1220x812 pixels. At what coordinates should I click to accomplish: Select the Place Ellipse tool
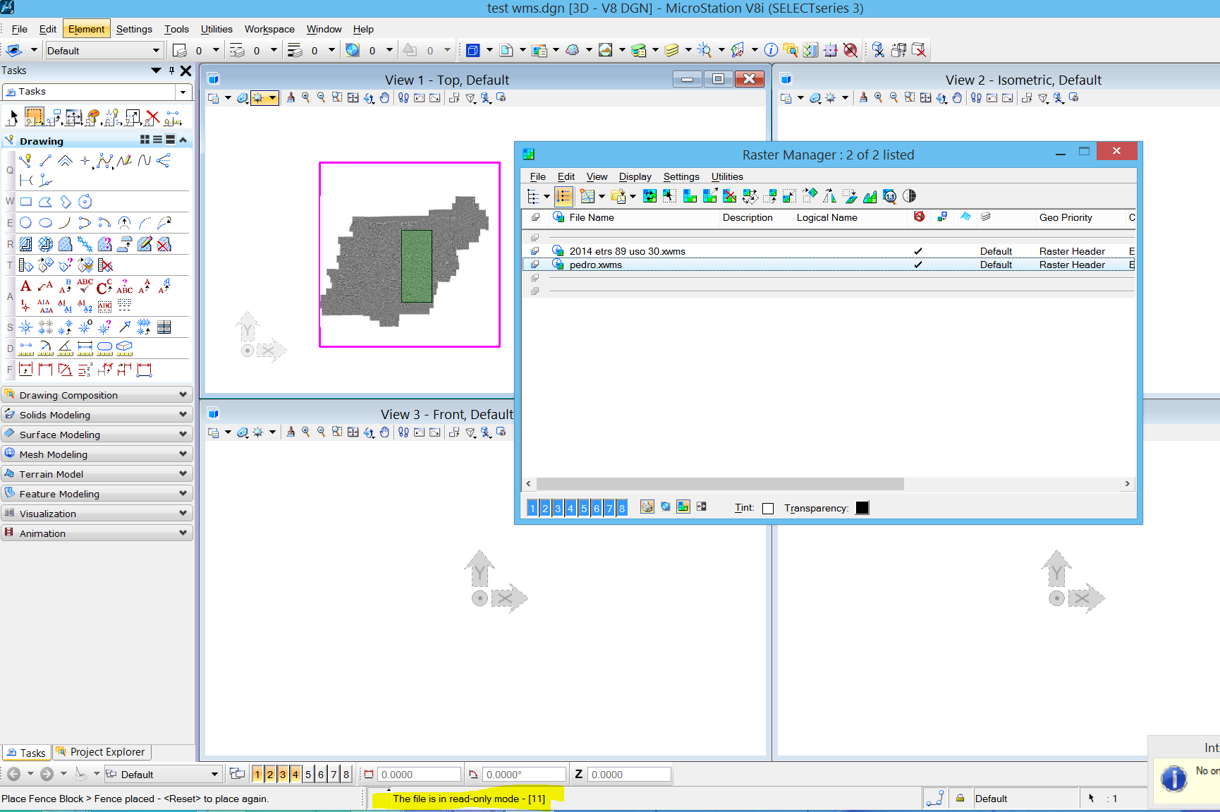(x=46, y=223)
